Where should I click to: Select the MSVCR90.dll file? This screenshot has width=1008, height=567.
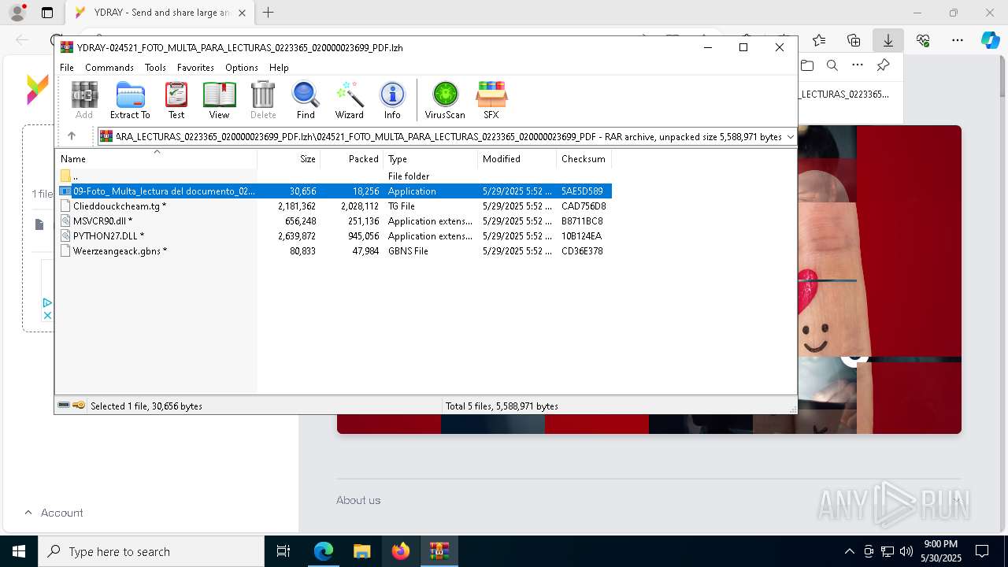[334, 221]
